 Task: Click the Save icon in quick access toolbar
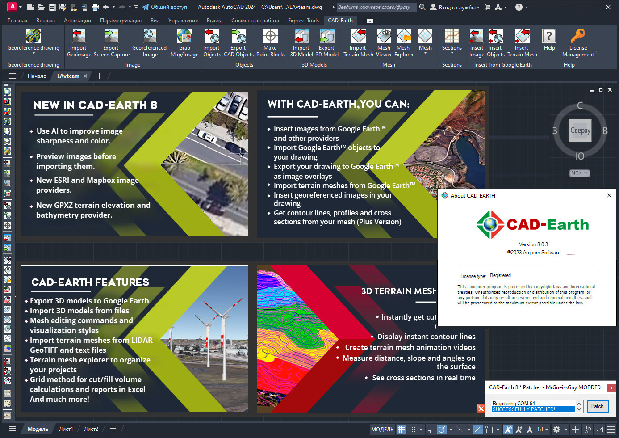coord(52,7)
